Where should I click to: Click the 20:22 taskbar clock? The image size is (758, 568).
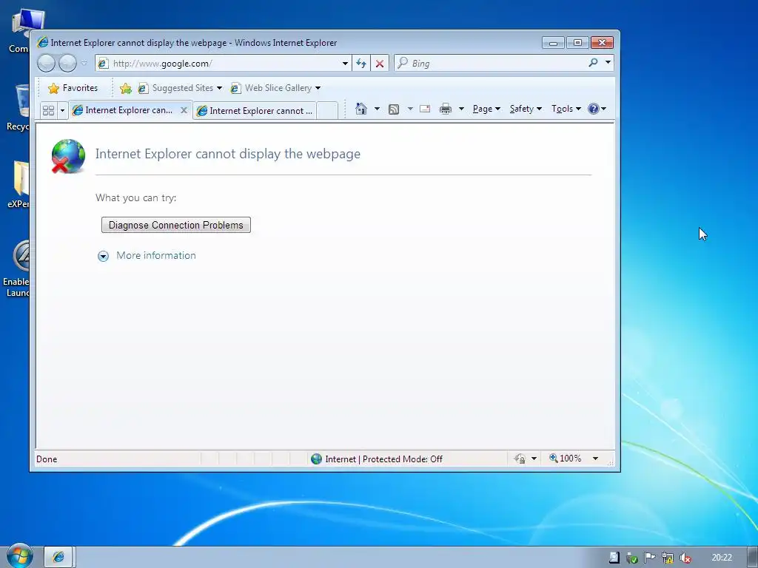click(722, 558)
